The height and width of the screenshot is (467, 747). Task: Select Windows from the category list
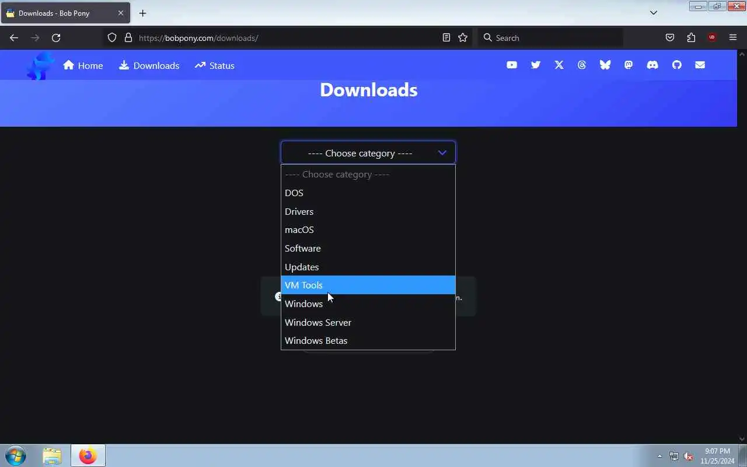[368, 304]
